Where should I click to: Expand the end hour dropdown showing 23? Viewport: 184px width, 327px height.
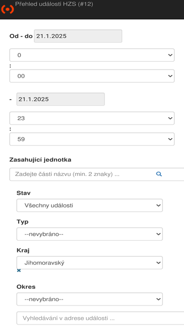click(x=92, y=118)
